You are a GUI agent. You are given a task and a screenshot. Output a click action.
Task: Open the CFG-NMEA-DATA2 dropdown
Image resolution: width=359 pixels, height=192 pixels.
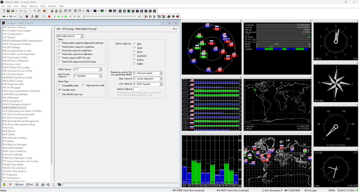point(82,36)
